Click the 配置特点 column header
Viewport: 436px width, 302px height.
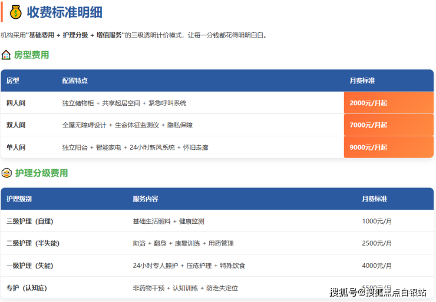[x=75, y=80]
